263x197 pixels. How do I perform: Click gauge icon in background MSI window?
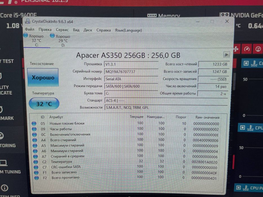click(247, 49)
